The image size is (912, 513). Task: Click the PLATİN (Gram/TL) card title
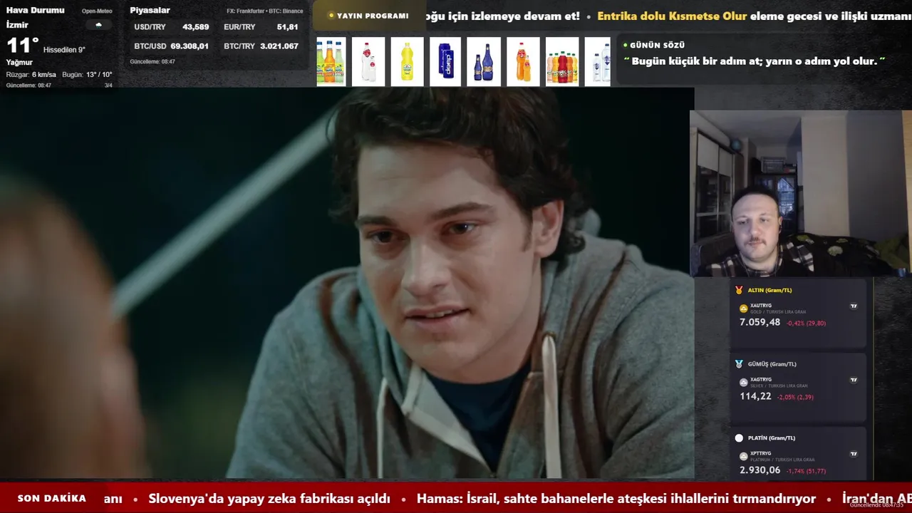(x=772, y=438)
